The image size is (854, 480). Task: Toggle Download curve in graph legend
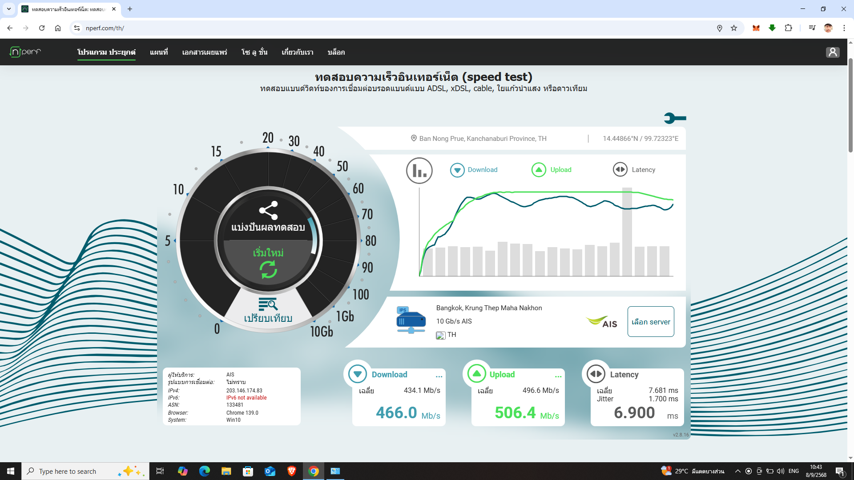474,170
